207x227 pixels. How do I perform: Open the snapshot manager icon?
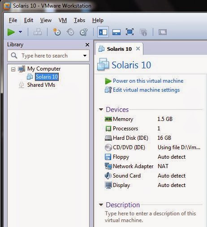[83, 32]
